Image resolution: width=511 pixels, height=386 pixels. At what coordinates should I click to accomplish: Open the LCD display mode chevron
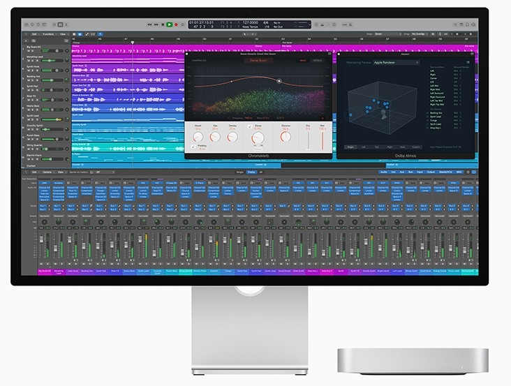click(309, 24)
